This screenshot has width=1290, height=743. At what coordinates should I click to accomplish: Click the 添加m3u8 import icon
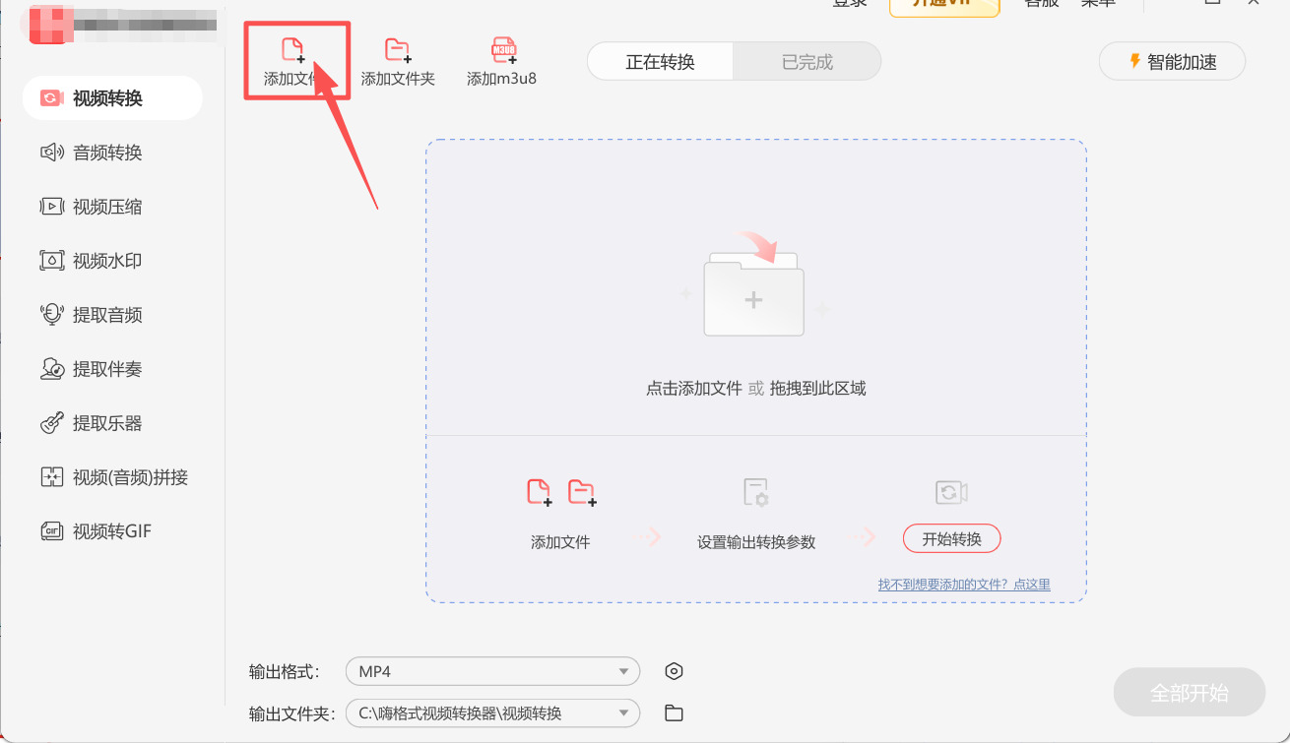pos(501,59)
